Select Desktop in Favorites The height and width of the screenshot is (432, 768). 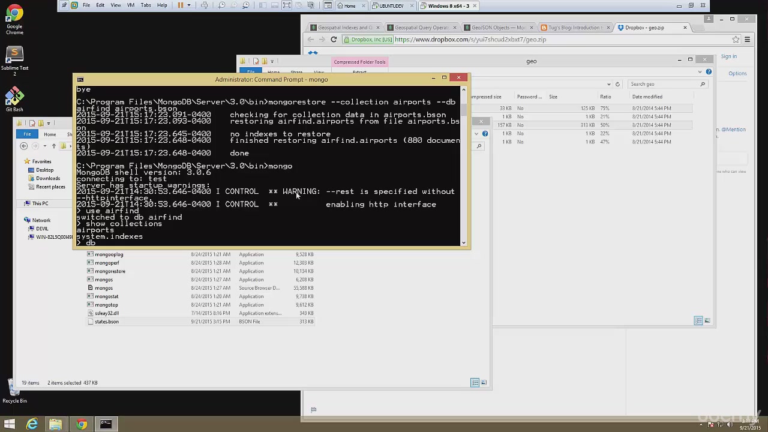point(44,170)
